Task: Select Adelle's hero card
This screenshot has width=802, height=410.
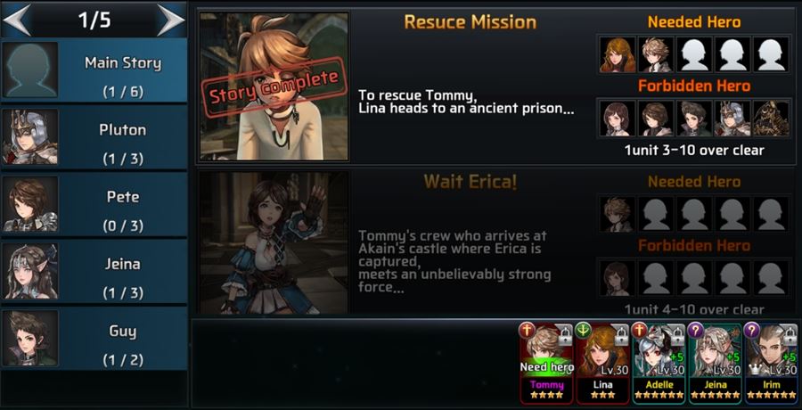Action: coord(659,363)
